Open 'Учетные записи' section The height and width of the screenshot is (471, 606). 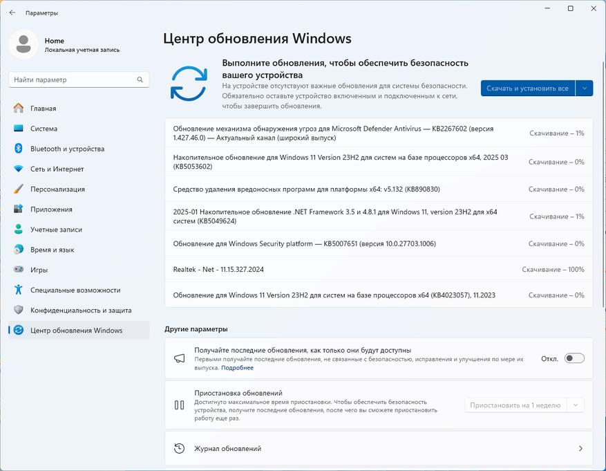click(x=79, y=230)
